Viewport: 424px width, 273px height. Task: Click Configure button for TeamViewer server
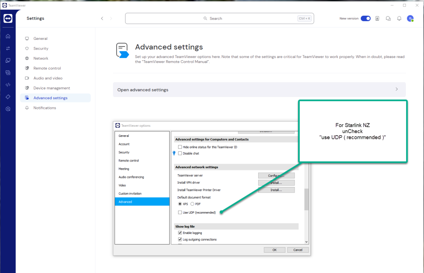coord(276,175)
